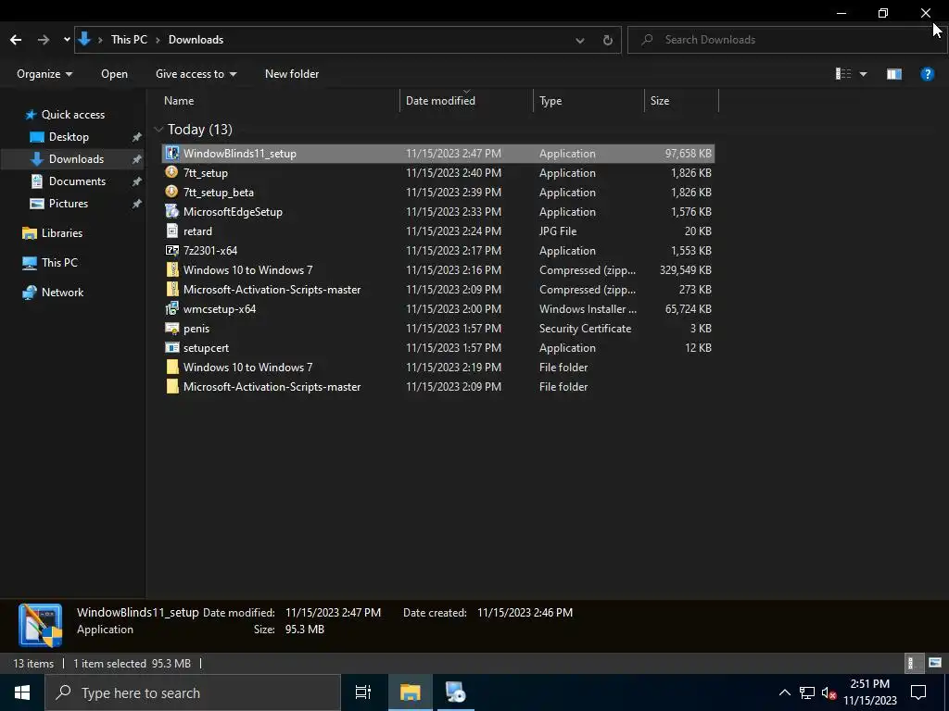The height and width of the screenshot is (711, 949).
Task: Click the Security Certificate type cell
Action: coord(586,329)
